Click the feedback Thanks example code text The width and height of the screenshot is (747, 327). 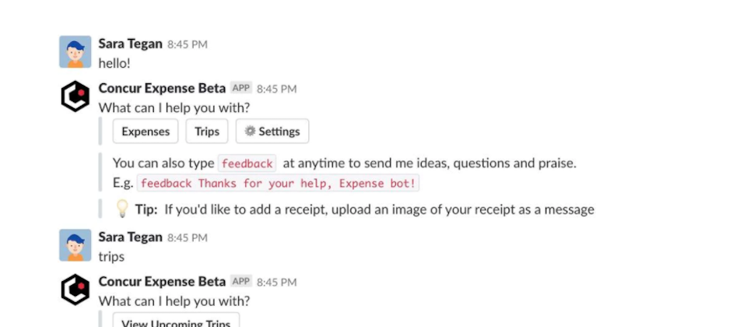coord(278,184)
